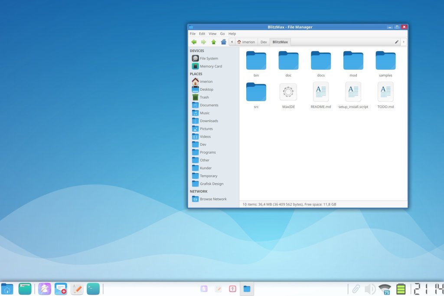The image size is (444, 296).
Task: Click the pencil edit-path icon
Action: point(396,42)
